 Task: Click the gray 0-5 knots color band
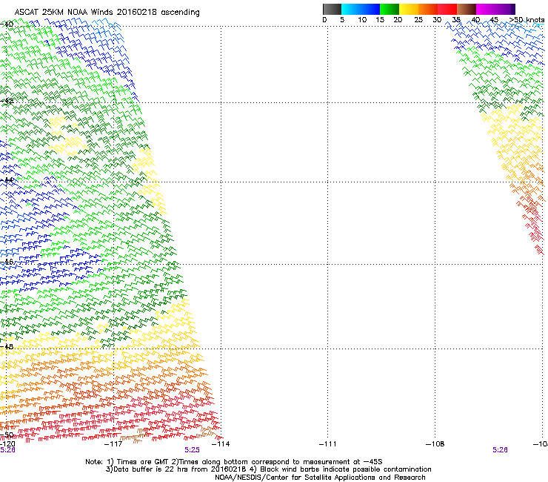(332, 9)
